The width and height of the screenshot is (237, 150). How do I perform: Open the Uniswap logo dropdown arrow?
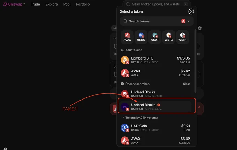coord(24,4)
